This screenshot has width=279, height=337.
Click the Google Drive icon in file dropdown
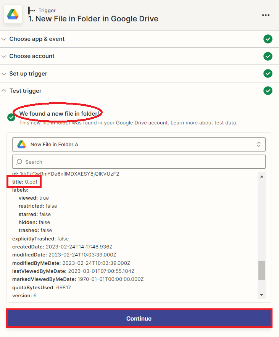click(x=22, y=144)
